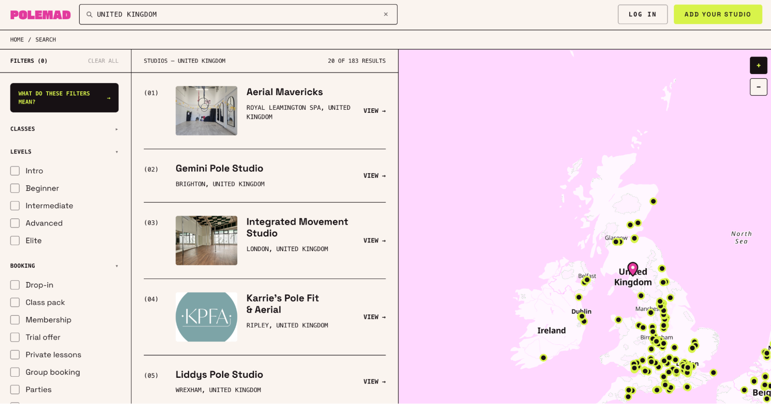Tick the Intro level checkbox
The width and height of the screenshot is (771, 404).
pyautogui.click(x=15, y=171)
